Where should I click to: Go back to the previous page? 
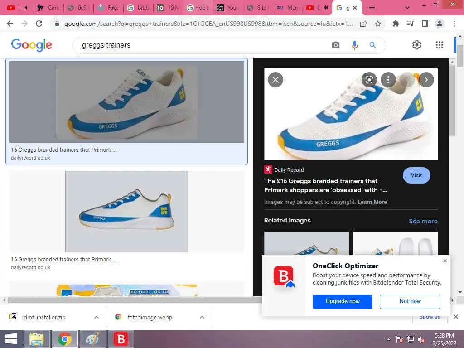(10, 24)
